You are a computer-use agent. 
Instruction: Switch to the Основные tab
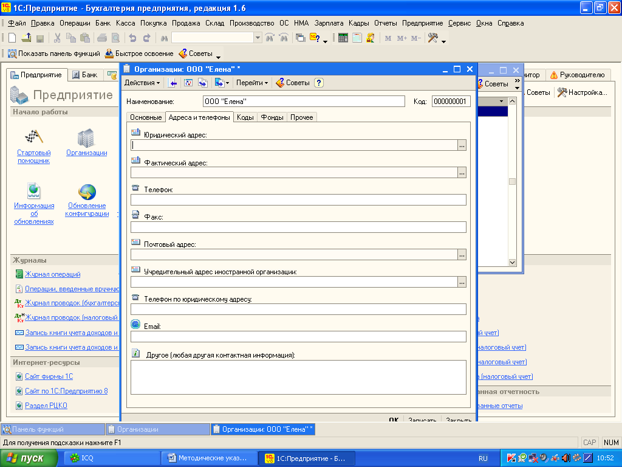coord(146,117)
